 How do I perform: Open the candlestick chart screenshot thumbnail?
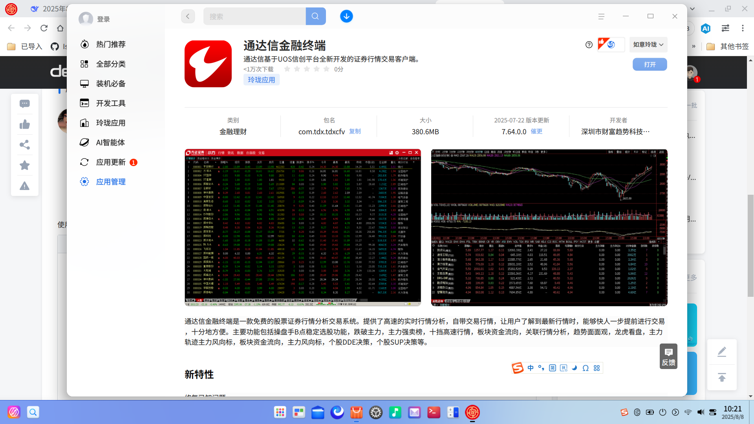549,227
